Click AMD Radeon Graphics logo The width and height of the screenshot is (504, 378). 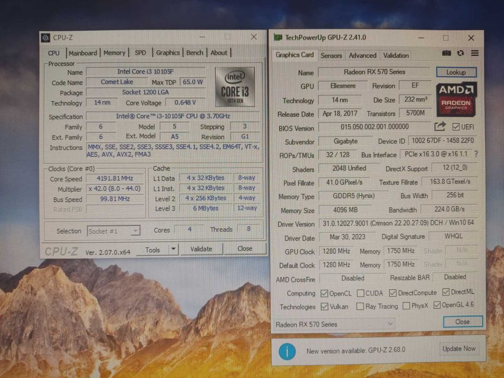tap(456, 99)
